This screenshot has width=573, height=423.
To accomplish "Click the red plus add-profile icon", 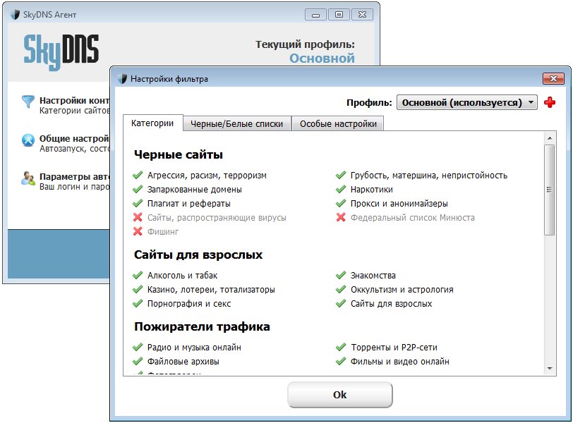I will (550, 102).
